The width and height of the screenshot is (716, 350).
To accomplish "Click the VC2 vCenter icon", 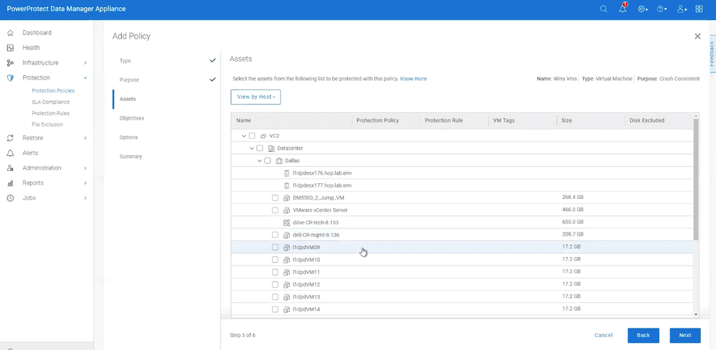I will click(263, 136).
